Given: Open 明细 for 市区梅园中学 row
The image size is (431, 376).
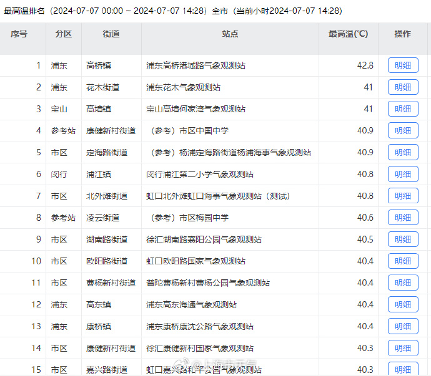Looking at the screenshot, I should (x=403, y=218).
